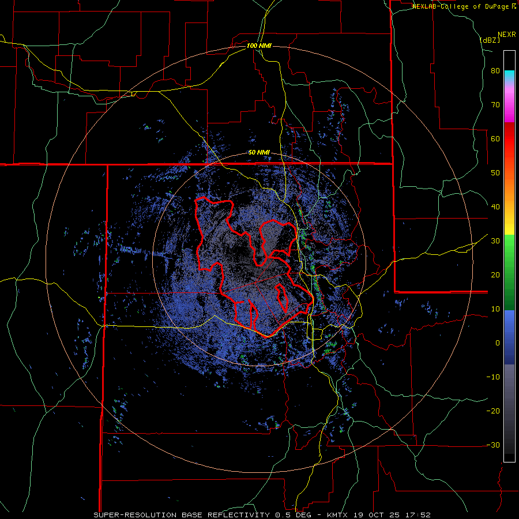Click the -20 value on color scale

tap(493, 411)
